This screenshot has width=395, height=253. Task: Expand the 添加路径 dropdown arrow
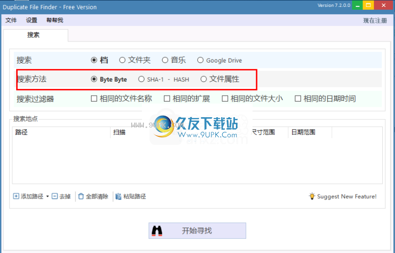coord(47,196)
